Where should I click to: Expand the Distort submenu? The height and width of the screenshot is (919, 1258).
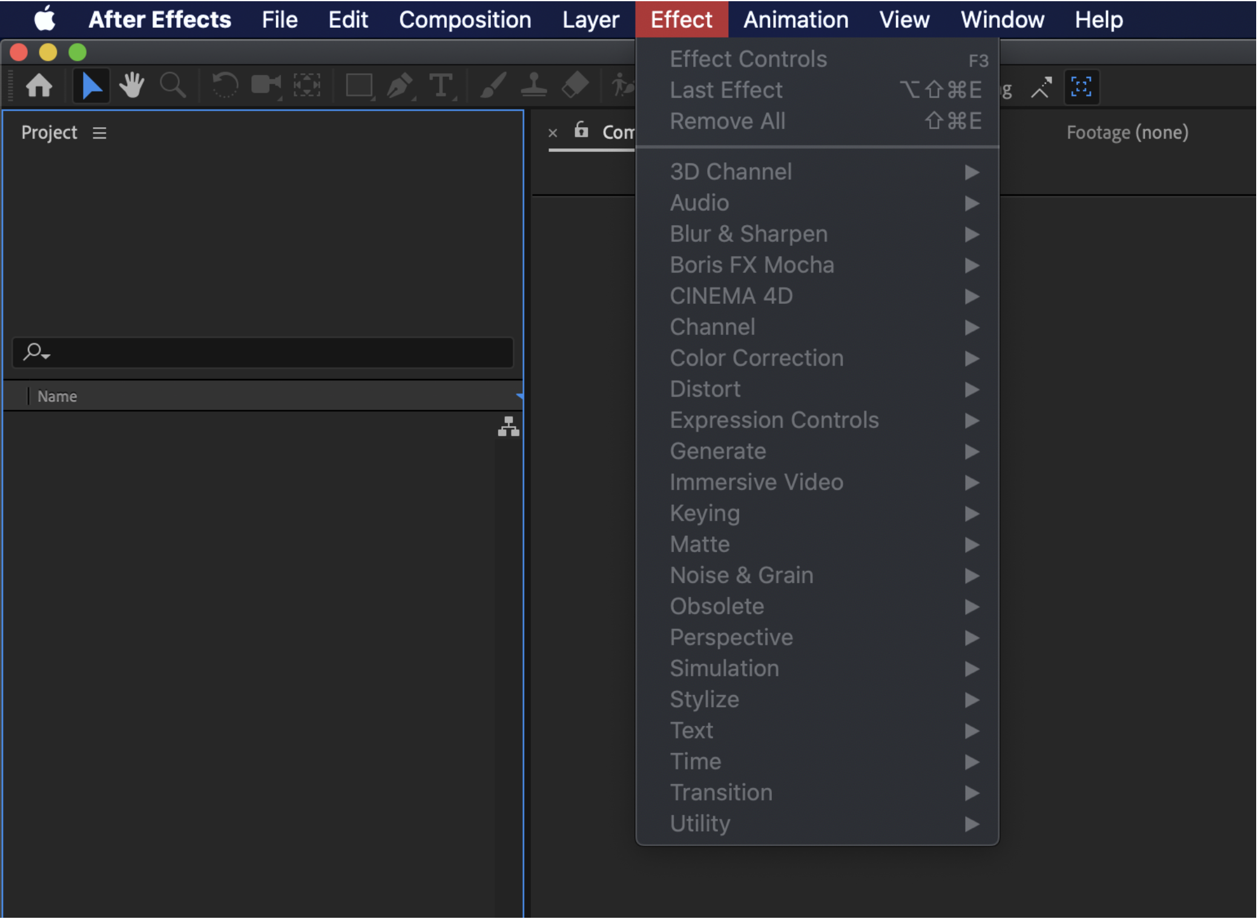[x=817, y=389]
